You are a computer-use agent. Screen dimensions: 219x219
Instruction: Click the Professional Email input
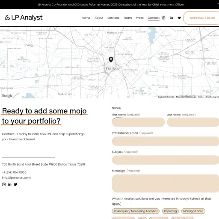pos(166,141)
